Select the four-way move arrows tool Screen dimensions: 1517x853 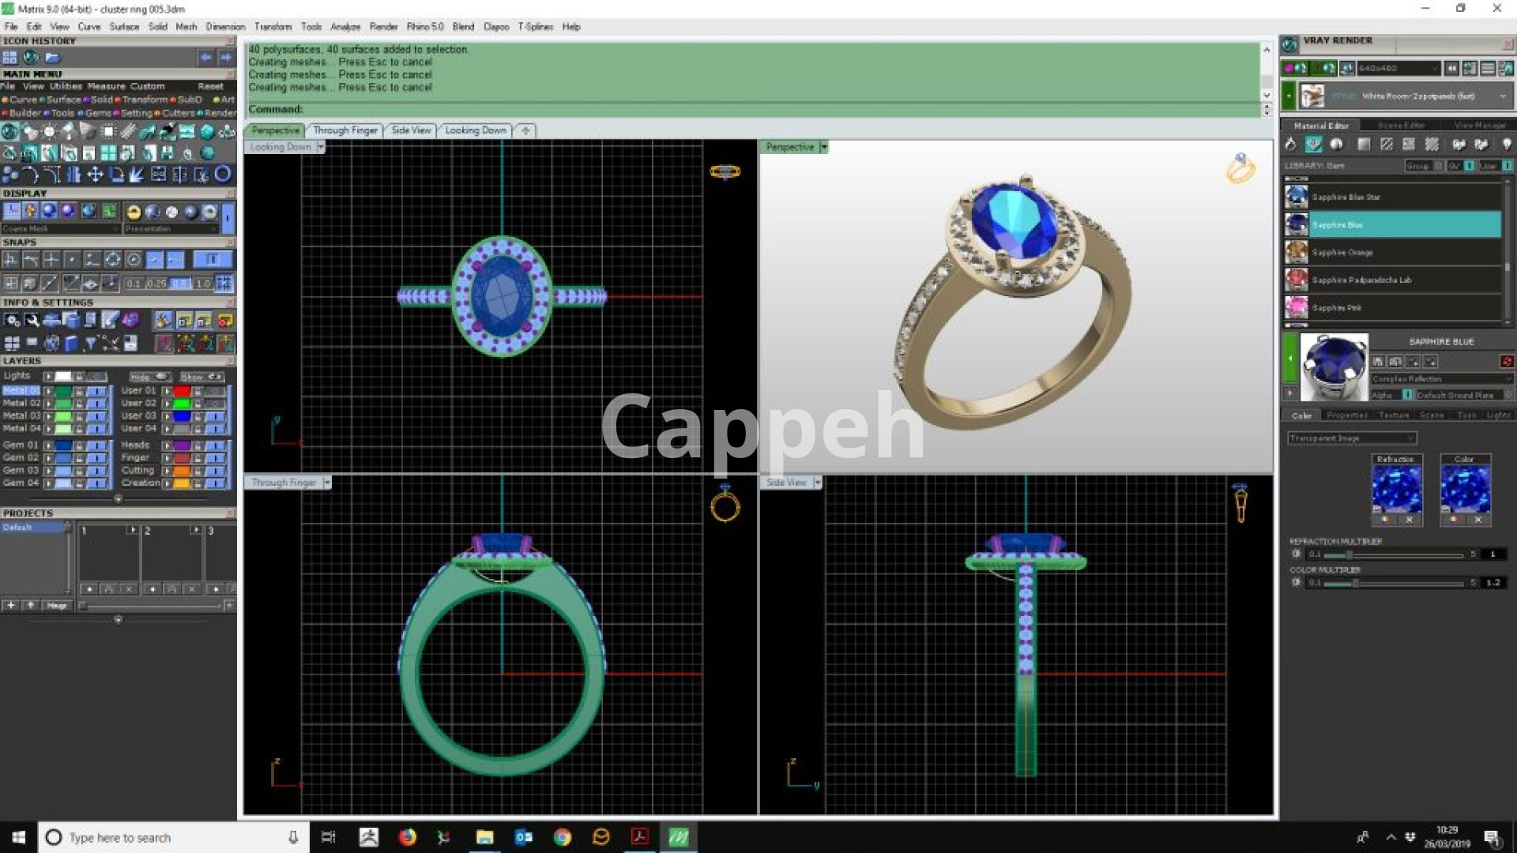pos(95,175)
